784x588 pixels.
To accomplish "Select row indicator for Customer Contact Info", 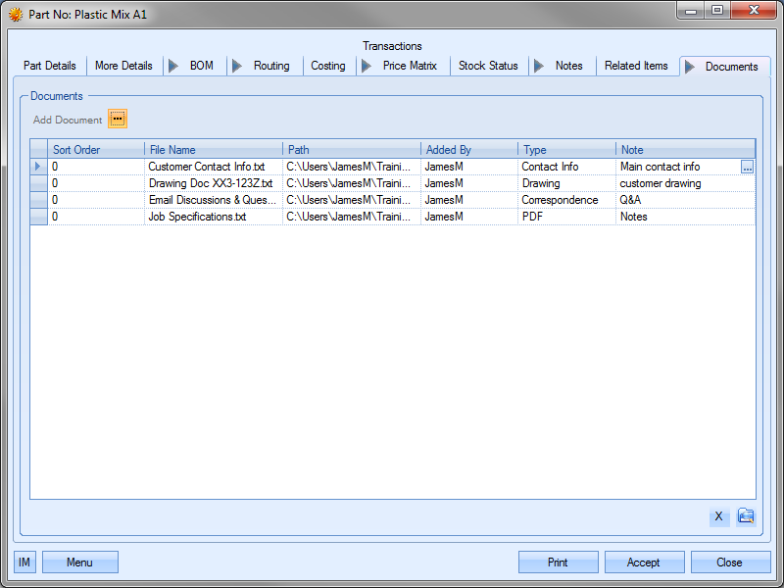I will (x=39, y=167).
